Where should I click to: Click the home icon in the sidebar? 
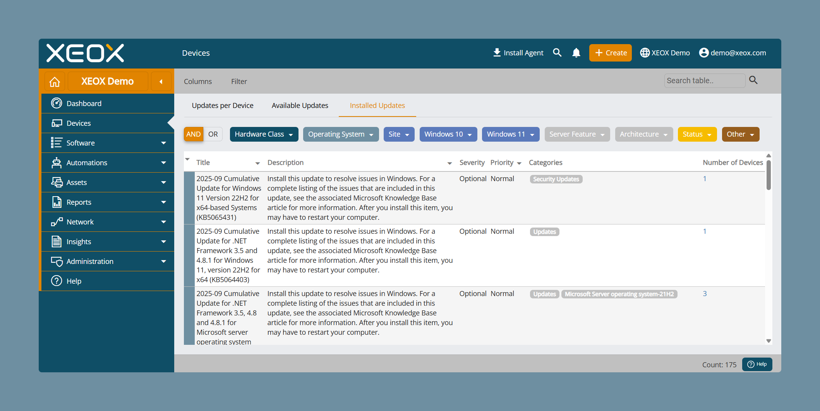[55, 82]
